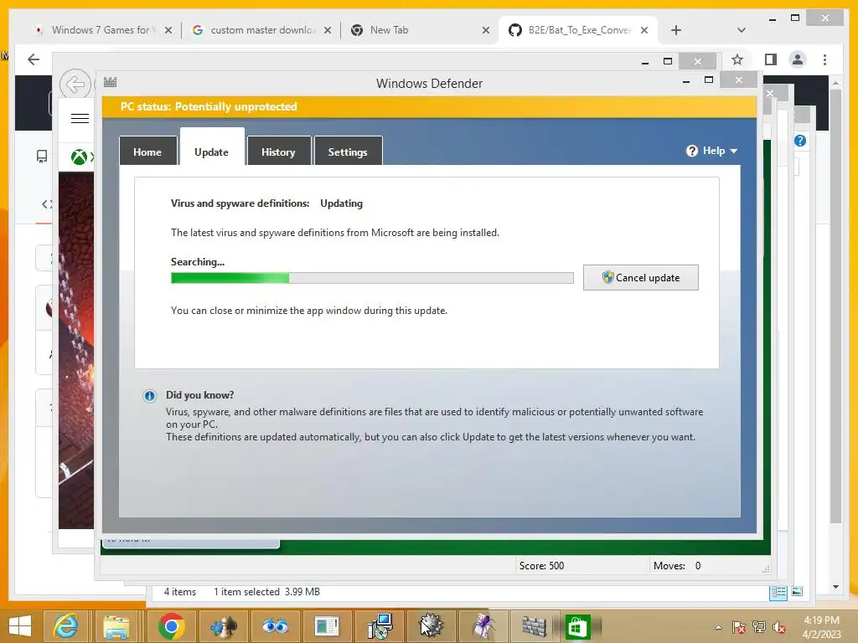The height and width of the screenshot is (643, 858).
Task: Switch to the Home tab in Windows Defender
Action: [x=147, y=151]
